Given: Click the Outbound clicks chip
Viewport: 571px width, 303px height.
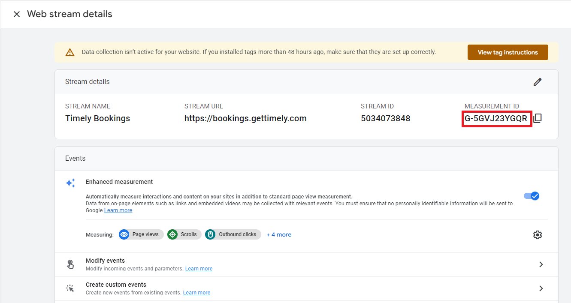Looking at the screenshot, I should click(233, 234).
